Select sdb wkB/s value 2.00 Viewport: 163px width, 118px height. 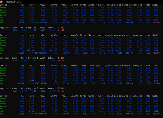click(55, 111)
